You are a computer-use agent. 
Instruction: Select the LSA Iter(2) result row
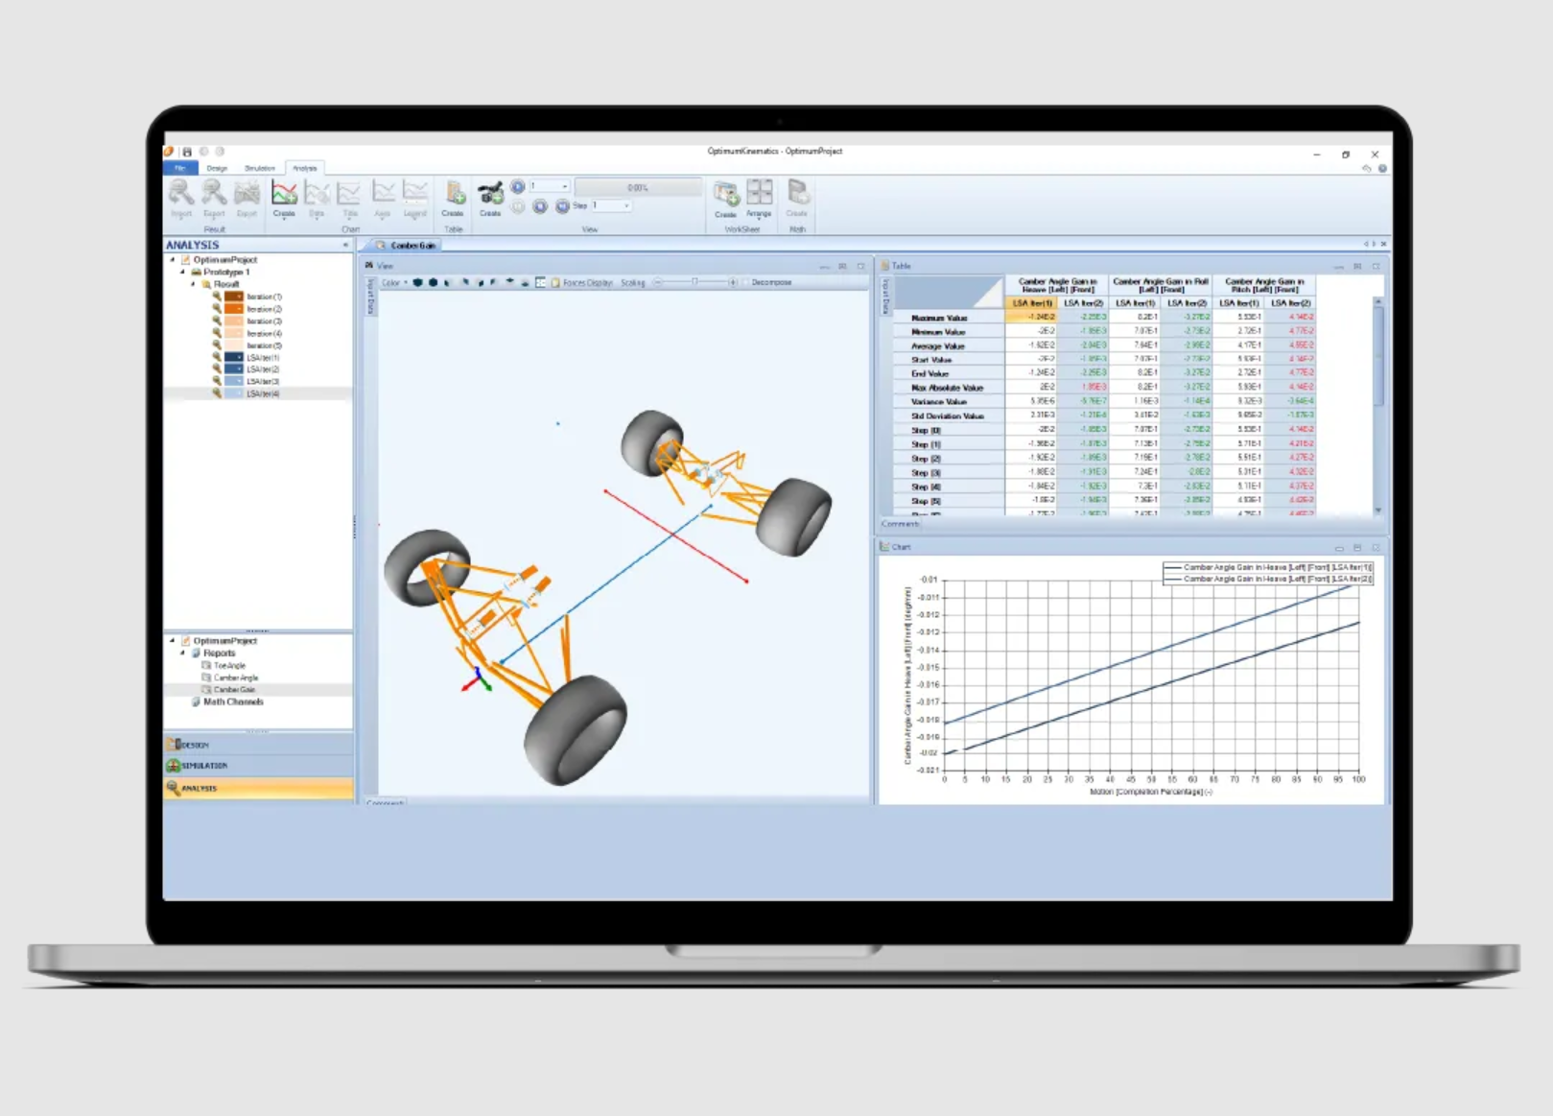click(x=263, y=369)
